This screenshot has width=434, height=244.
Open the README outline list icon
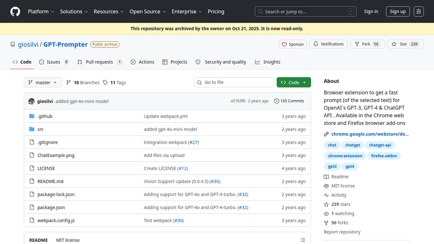pyautogui.click(x=303, y=240)
